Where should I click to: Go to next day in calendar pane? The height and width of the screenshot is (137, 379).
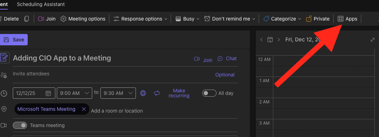(279, 40)
